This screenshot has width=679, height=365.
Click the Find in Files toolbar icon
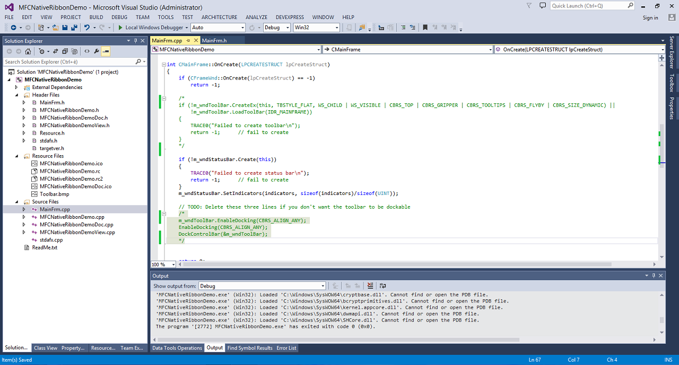(x=362, y=28)
